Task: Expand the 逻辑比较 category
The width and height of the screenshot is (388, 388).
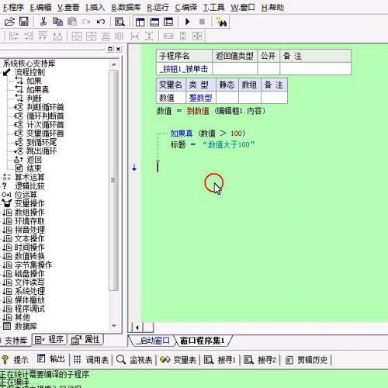Action: click(29, 186)
